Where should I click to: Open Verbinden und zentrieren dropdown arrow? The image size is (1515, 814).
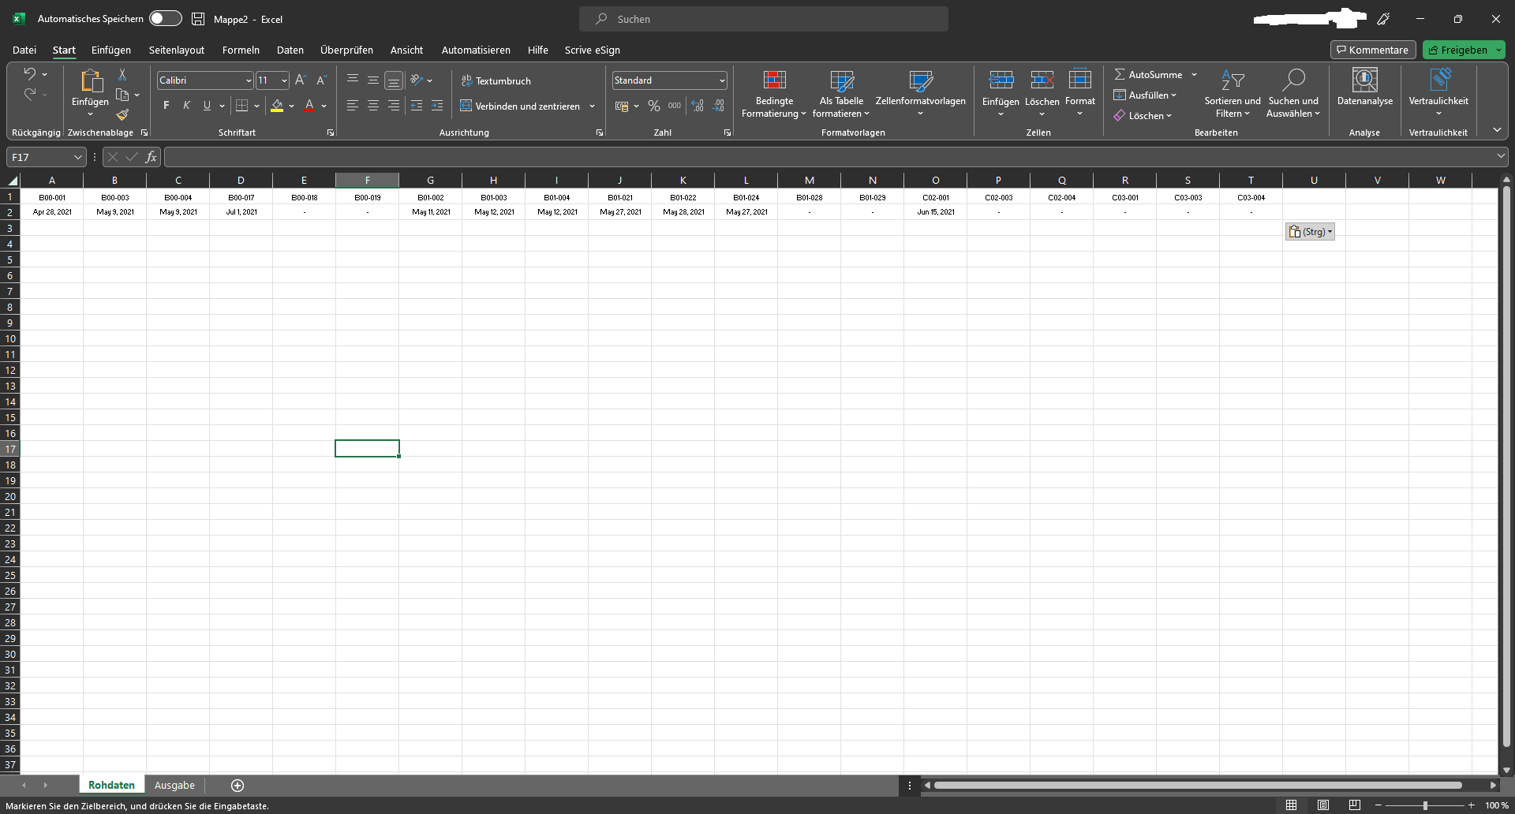pyautogui.click(x=592, y=106)
